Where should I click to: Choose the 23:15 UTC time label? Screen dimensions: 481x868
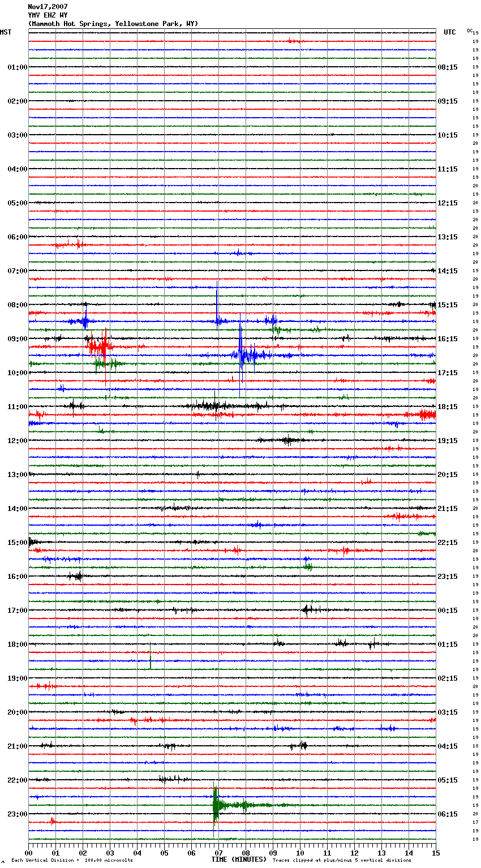tap(448, 577)
